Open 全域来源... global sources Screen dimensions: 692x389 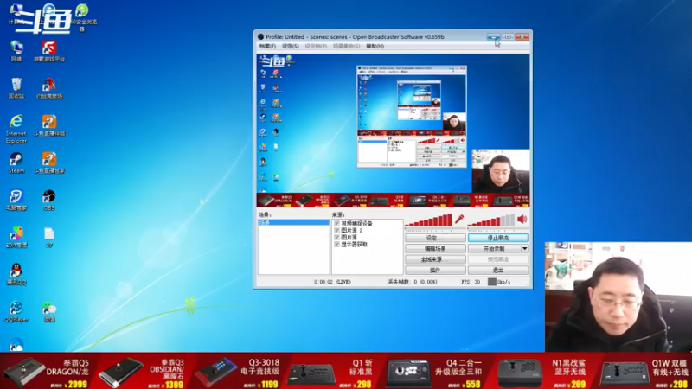point(435,259)
